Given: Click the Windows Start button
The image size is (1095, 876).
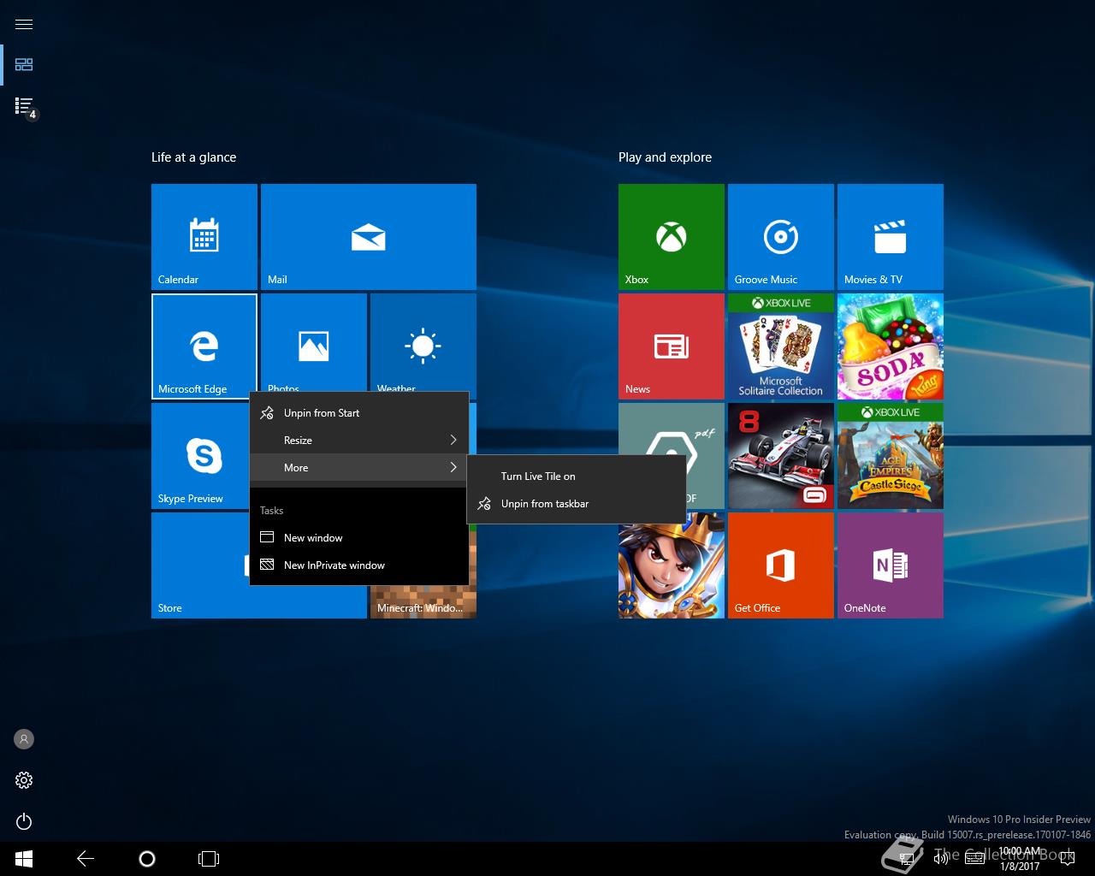Looking at the screenshot, I should click(x=24, y=859).
